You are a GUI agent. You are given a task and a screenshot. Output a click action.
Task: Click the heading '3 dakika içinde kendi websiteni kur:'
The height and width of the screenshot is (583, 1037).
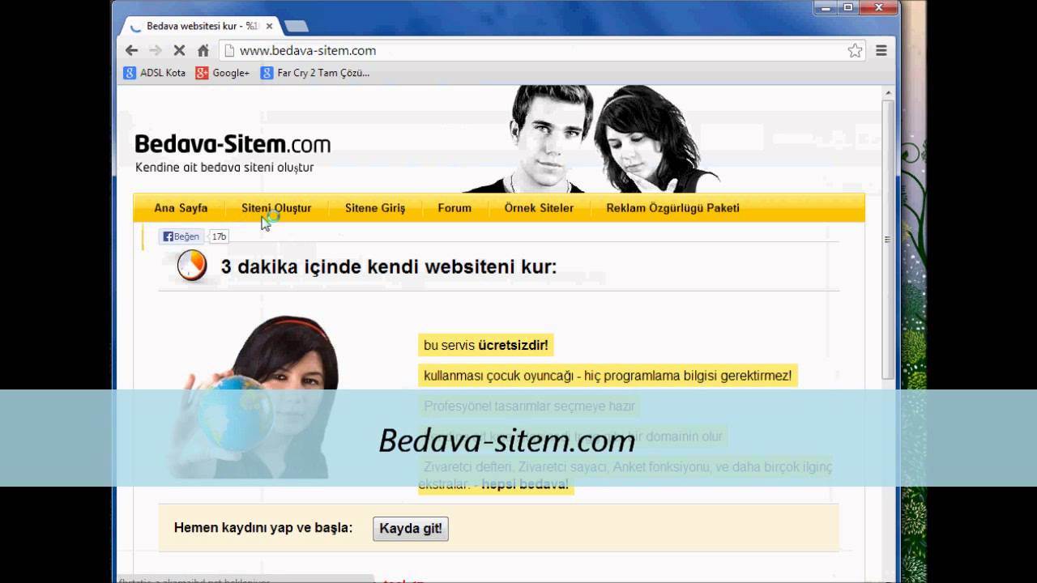tap(389, 266)
